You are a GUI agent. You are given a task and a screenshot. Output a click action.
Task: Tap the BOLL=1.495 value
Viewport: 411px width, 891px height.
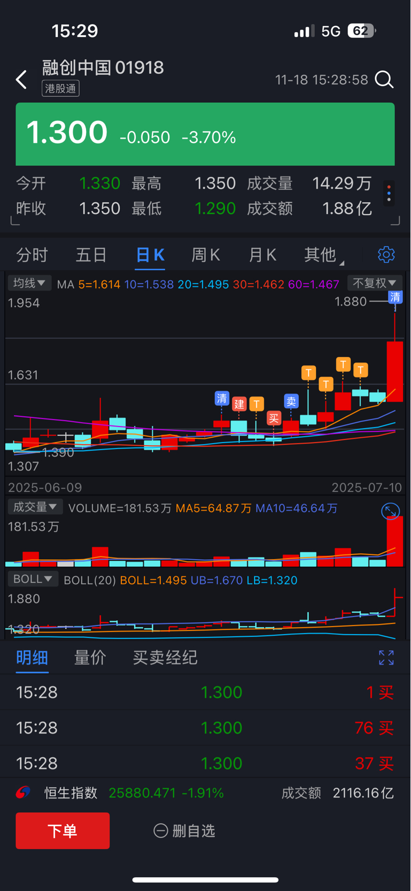coord(153,580)
